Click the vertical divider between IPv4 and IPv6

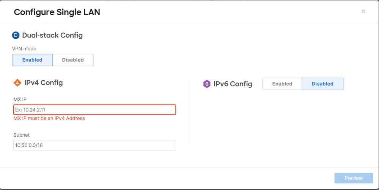pos(190,111)
